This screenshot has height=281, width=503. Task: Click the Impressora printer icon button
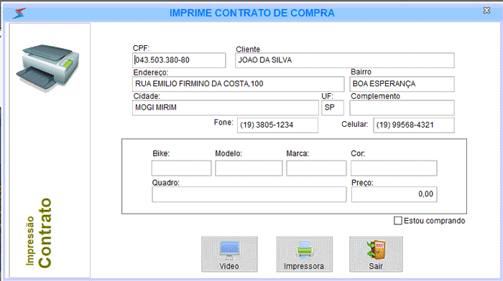click(x=305, y=254)
